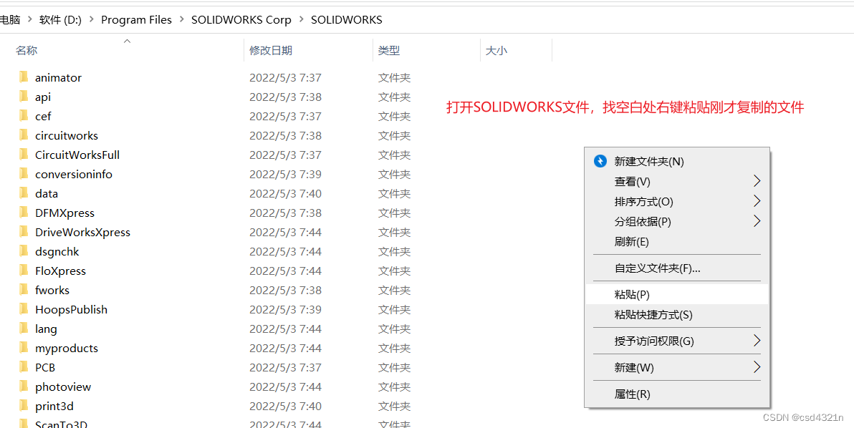Screen dimensions: 854x428
Task: Click the fworks folder icon
Action: (x=24, y=290)
